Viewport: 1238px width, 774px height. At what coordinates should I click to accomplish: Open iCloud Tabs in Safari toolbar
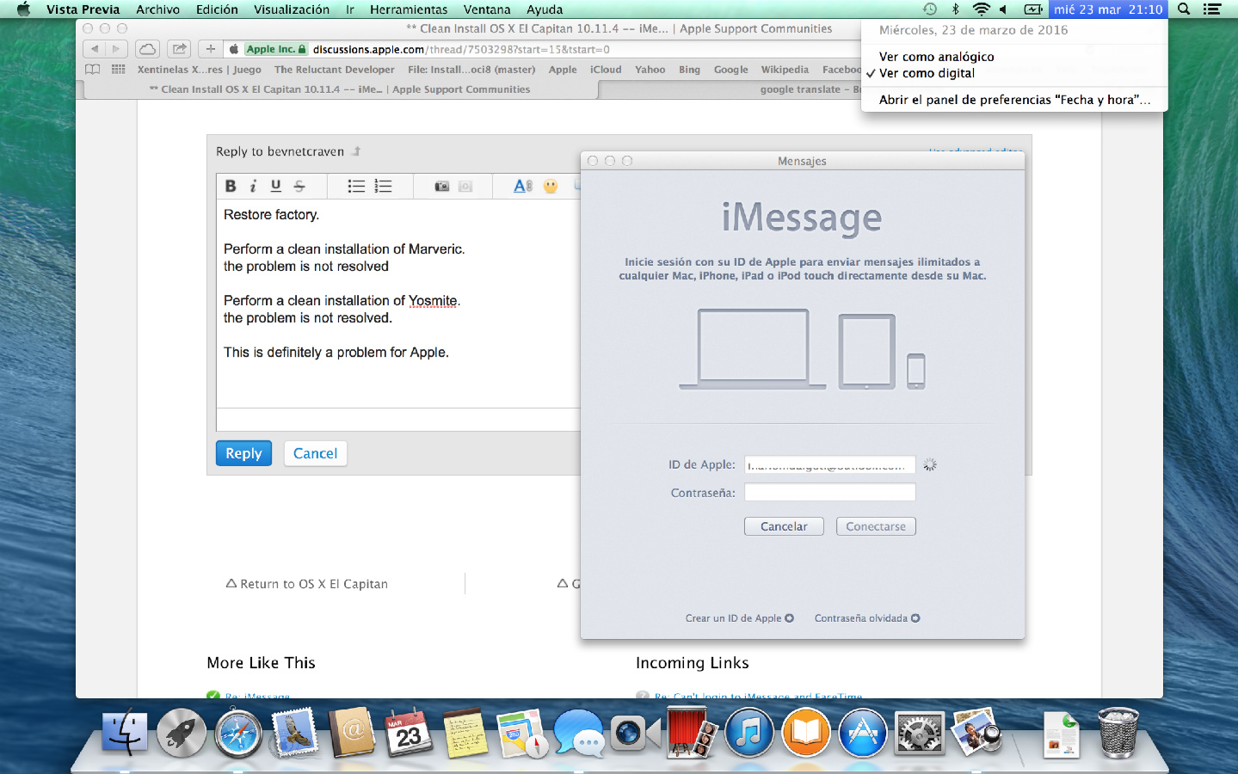tap(148, 49)
